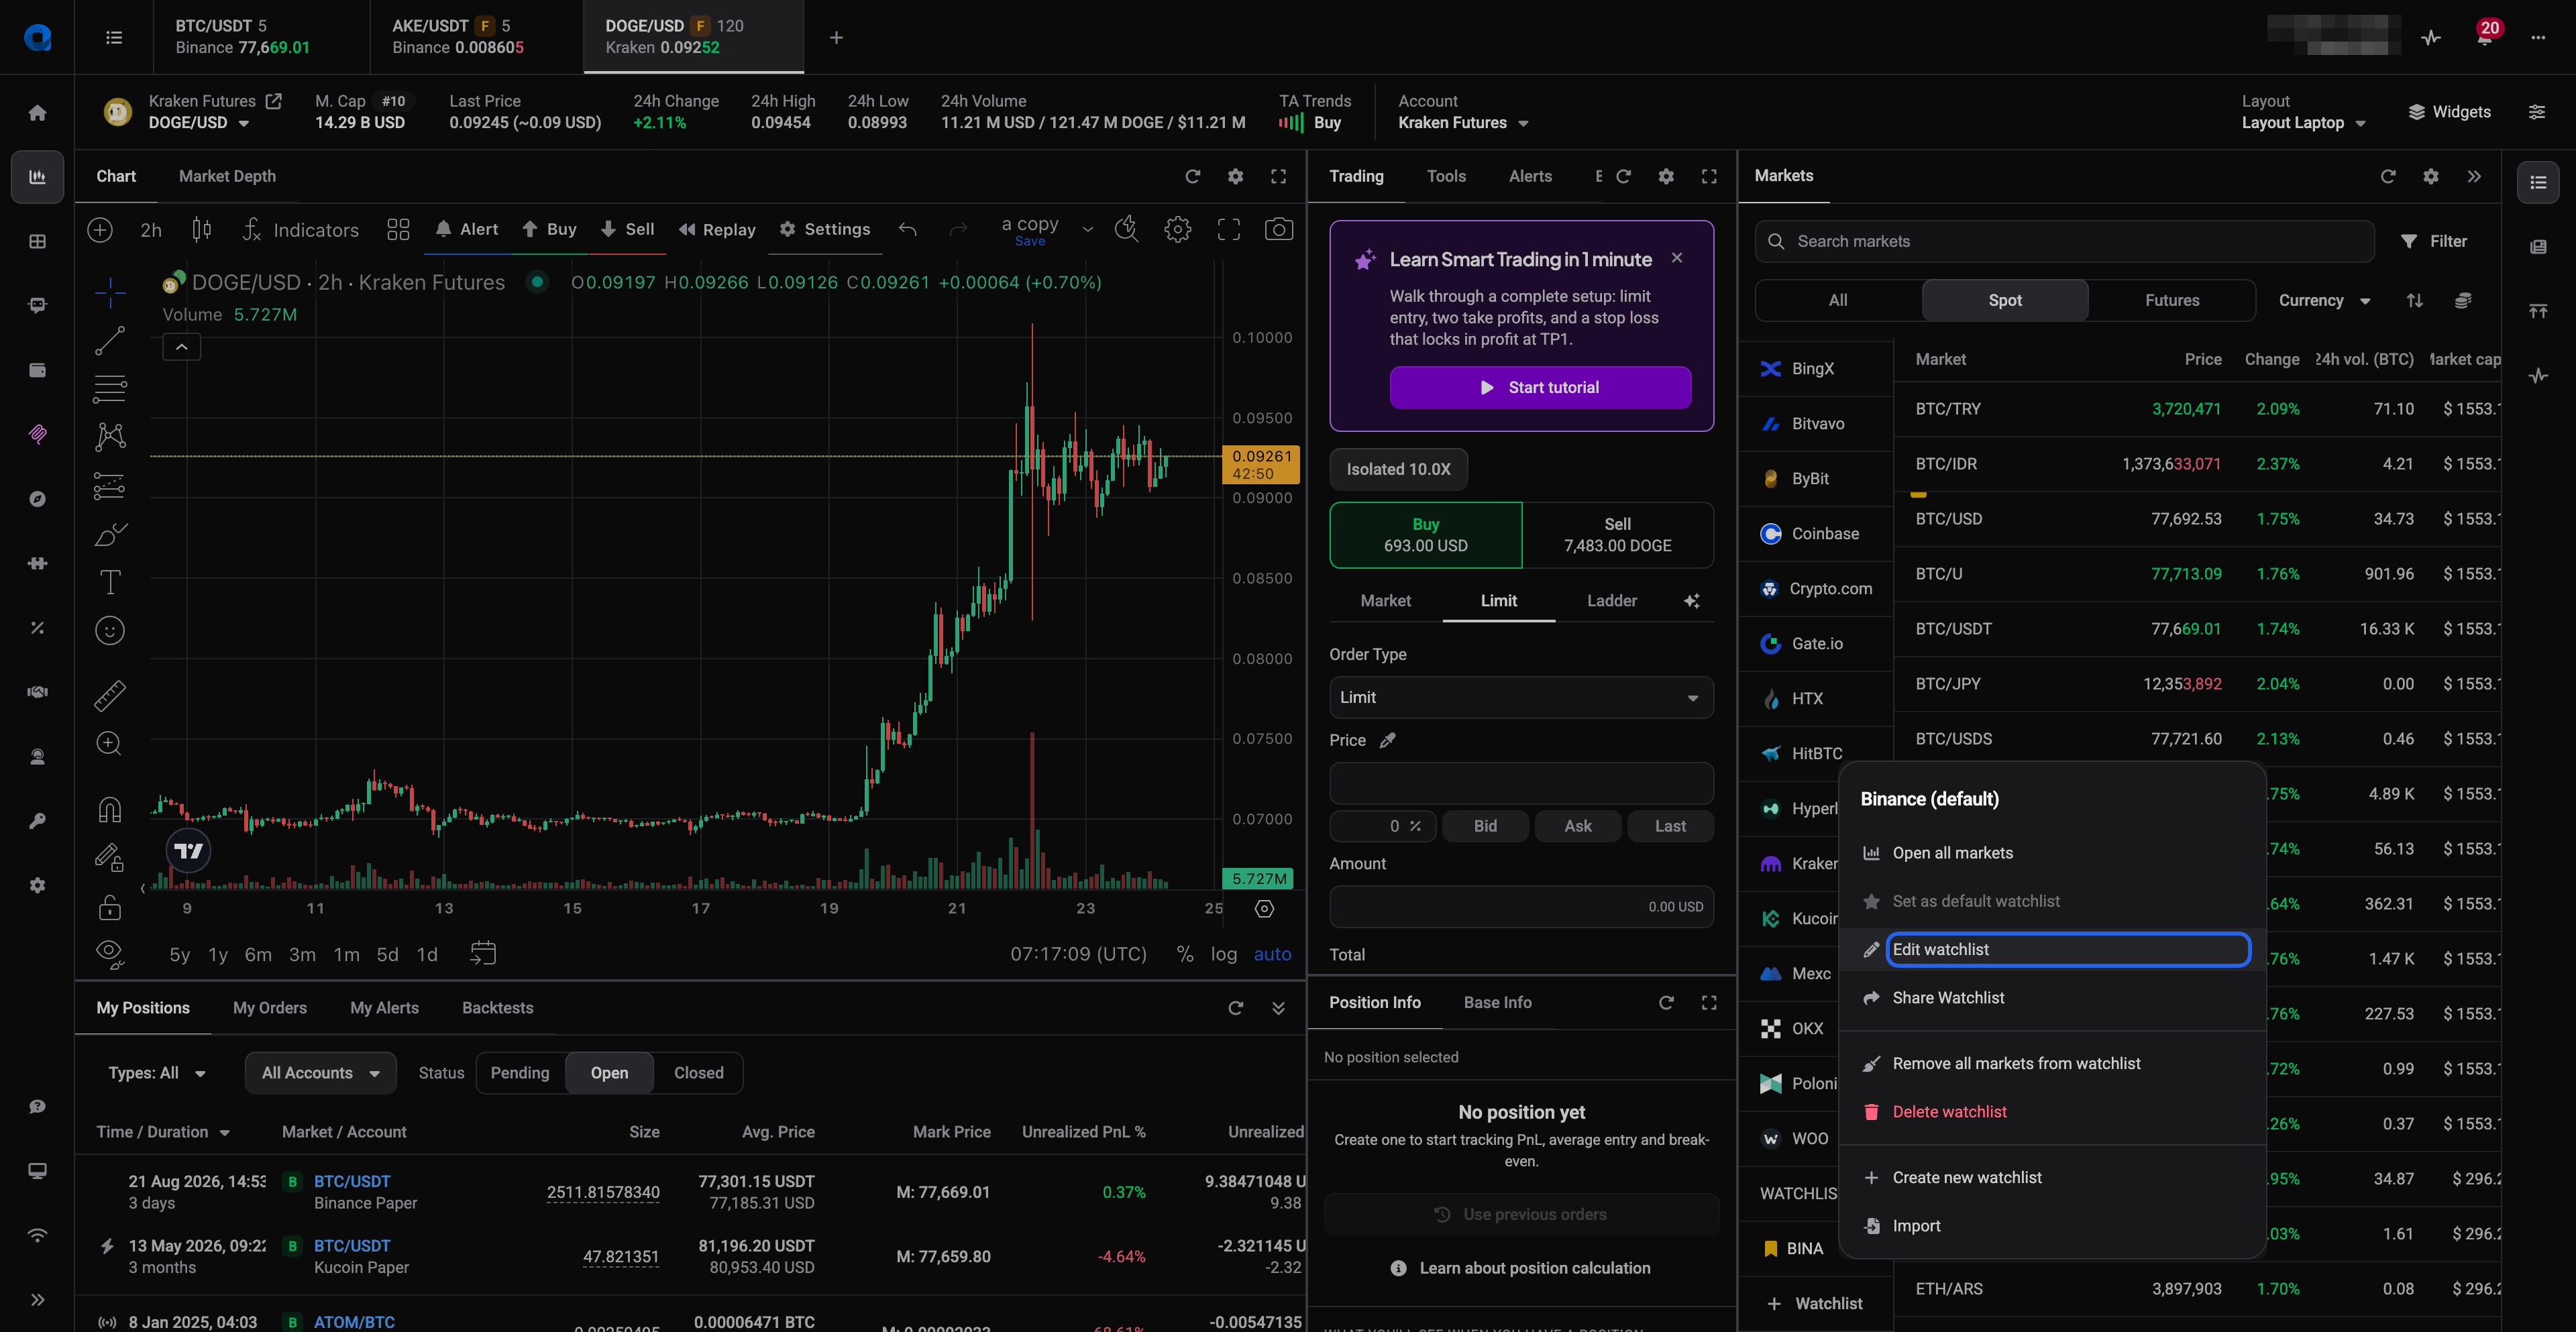Viewport: 2576px width, 1332px height.
Task: Filter markets to Futures
Action: (2171, 300)
